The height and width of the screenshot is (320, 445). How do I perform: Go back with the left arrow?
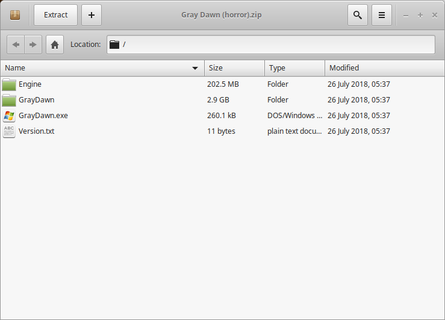tap(16, 45)
